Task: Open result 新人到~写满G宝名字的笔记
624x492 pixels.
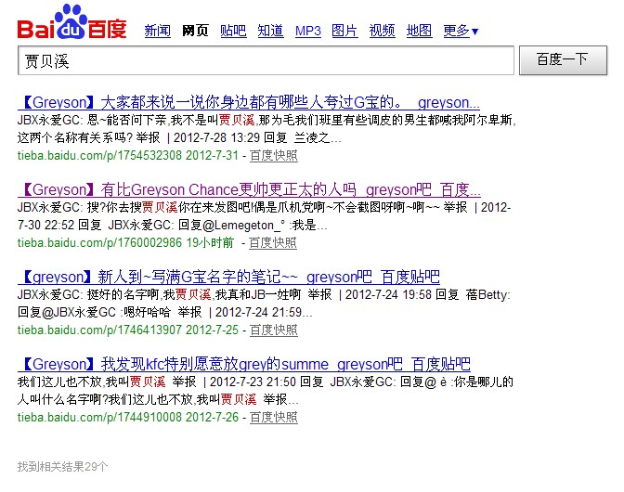Action: coord(228,277)
